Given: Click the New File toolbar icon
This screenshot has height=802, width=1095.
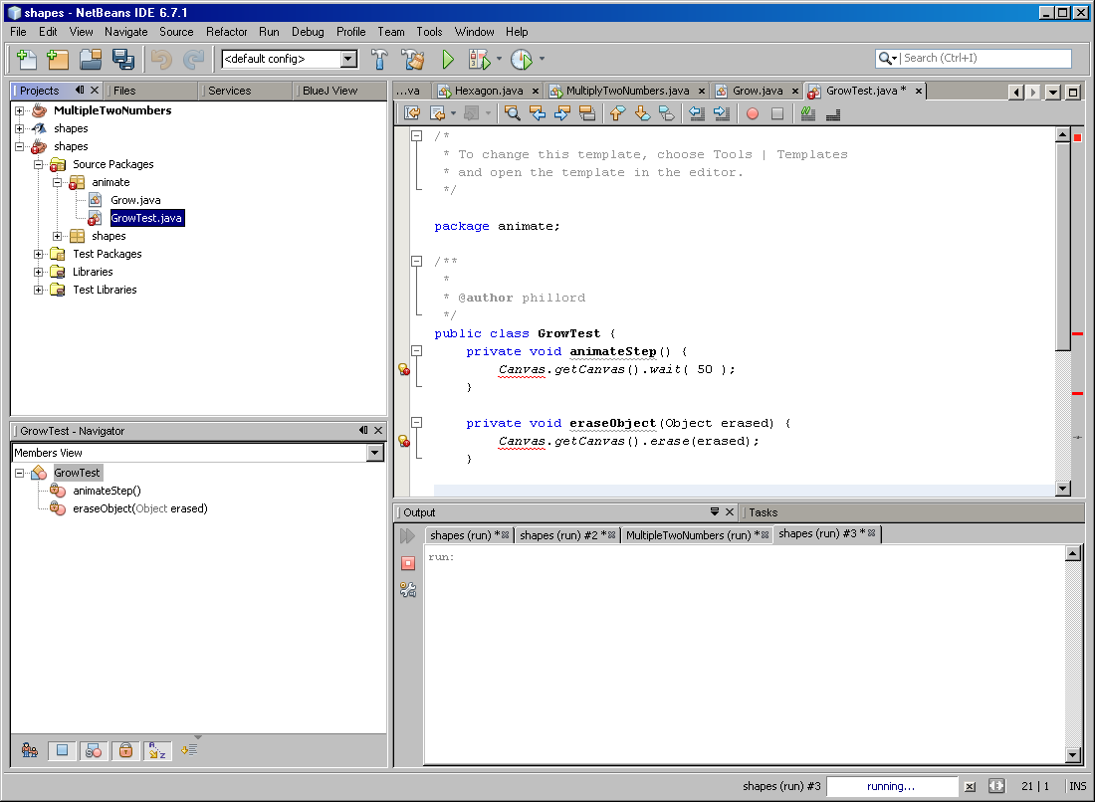Looking at the screenshot, I should [x=27, y=60].
